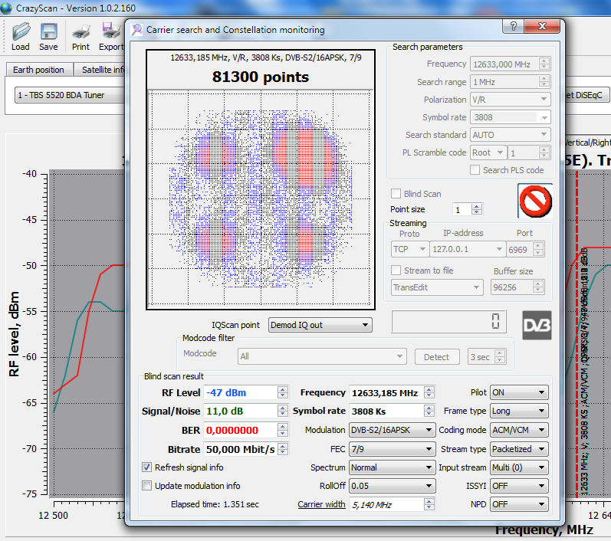Open the NPD OFF dropdown
The width and height of the screenshot is (611, 541).
(x=519, y=504)
